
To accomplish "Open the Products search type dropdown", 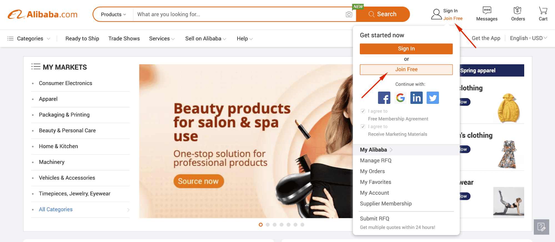I will [x=113, y=14].
